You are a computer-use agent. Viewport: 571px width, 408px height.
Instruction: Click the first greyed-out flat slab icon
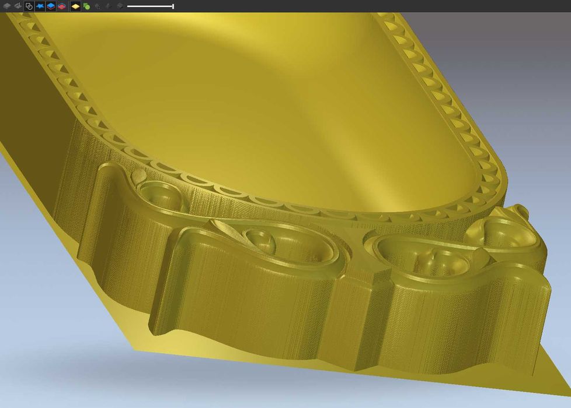coord(6,6)
